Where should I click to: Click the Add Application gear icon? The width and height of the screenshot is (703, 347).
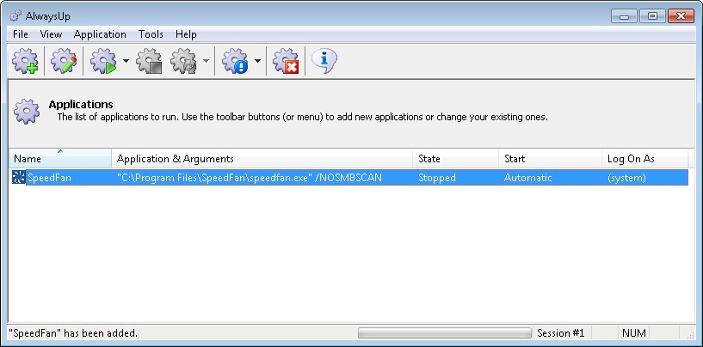point(25,61)
